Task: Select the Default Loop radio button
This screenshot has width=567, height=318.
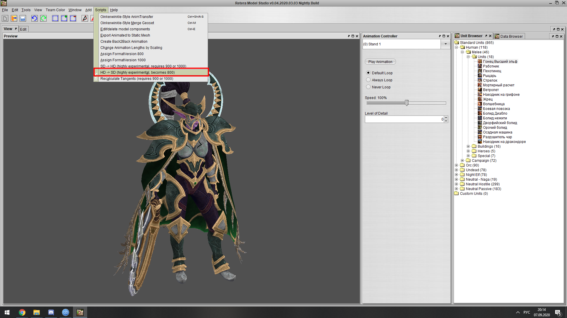Action: (368, 73)
